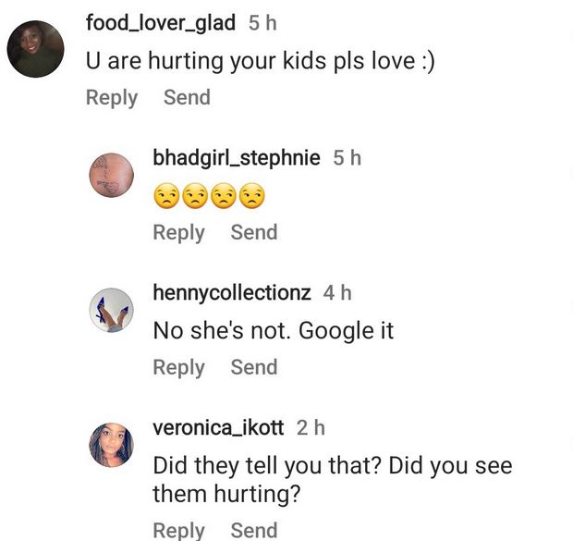Reply to hennycollectionz's comment
The width and height of the screenshot is (573, 541).
pos(178,367)
